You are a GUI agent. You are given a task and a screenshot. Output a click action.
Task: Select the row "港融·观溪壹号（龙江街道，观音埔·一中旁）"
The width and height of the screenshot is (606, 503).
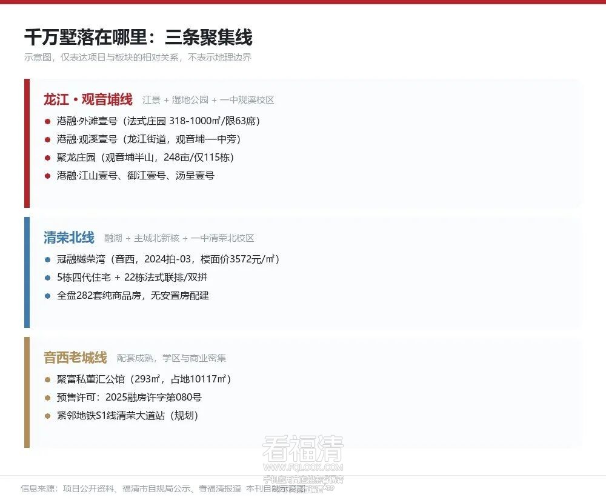click(x=144, y=139)
